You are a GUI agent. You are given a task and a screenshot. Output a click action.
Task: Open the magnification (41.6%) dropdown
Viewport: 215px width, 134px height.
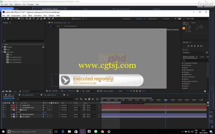click(56, 91)
